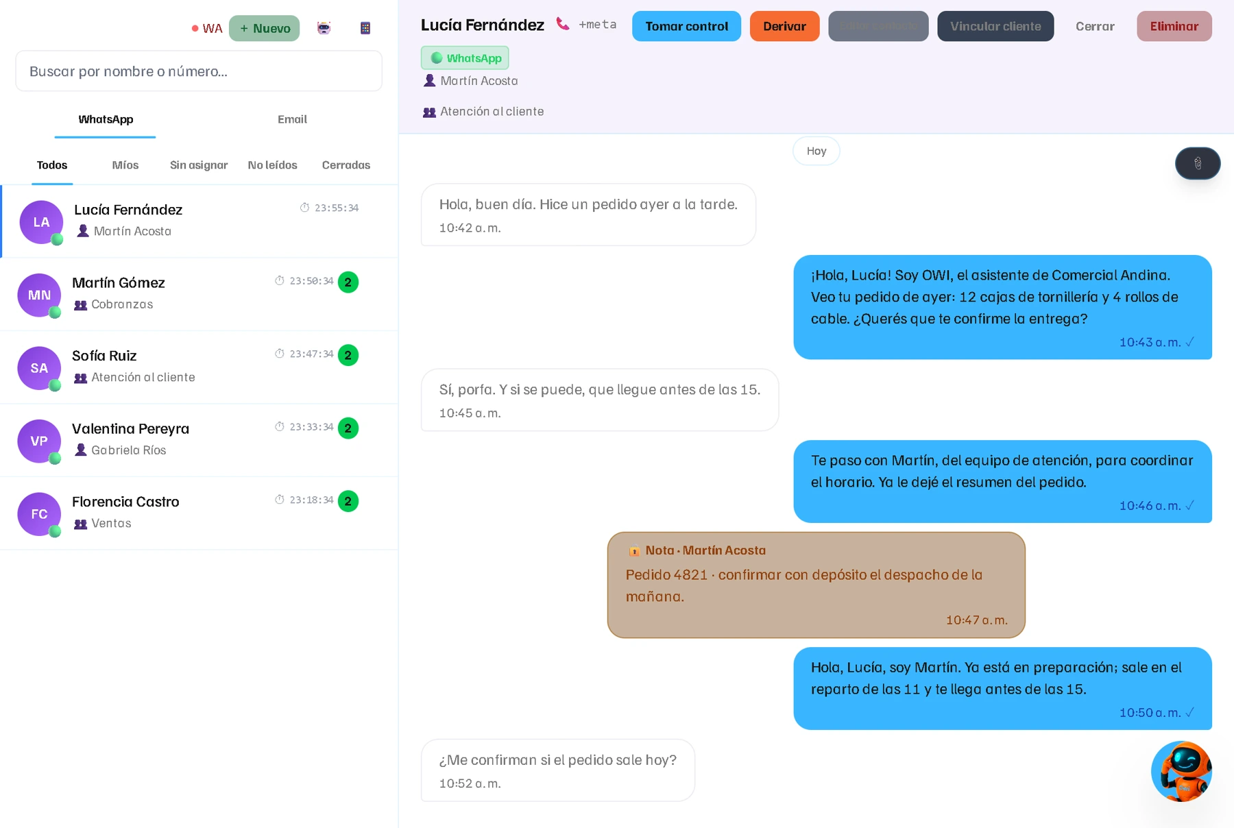1234x828 pixels.
Task: Show No leídos conversations
Action: pyautogui.click(x=272, y=165)
